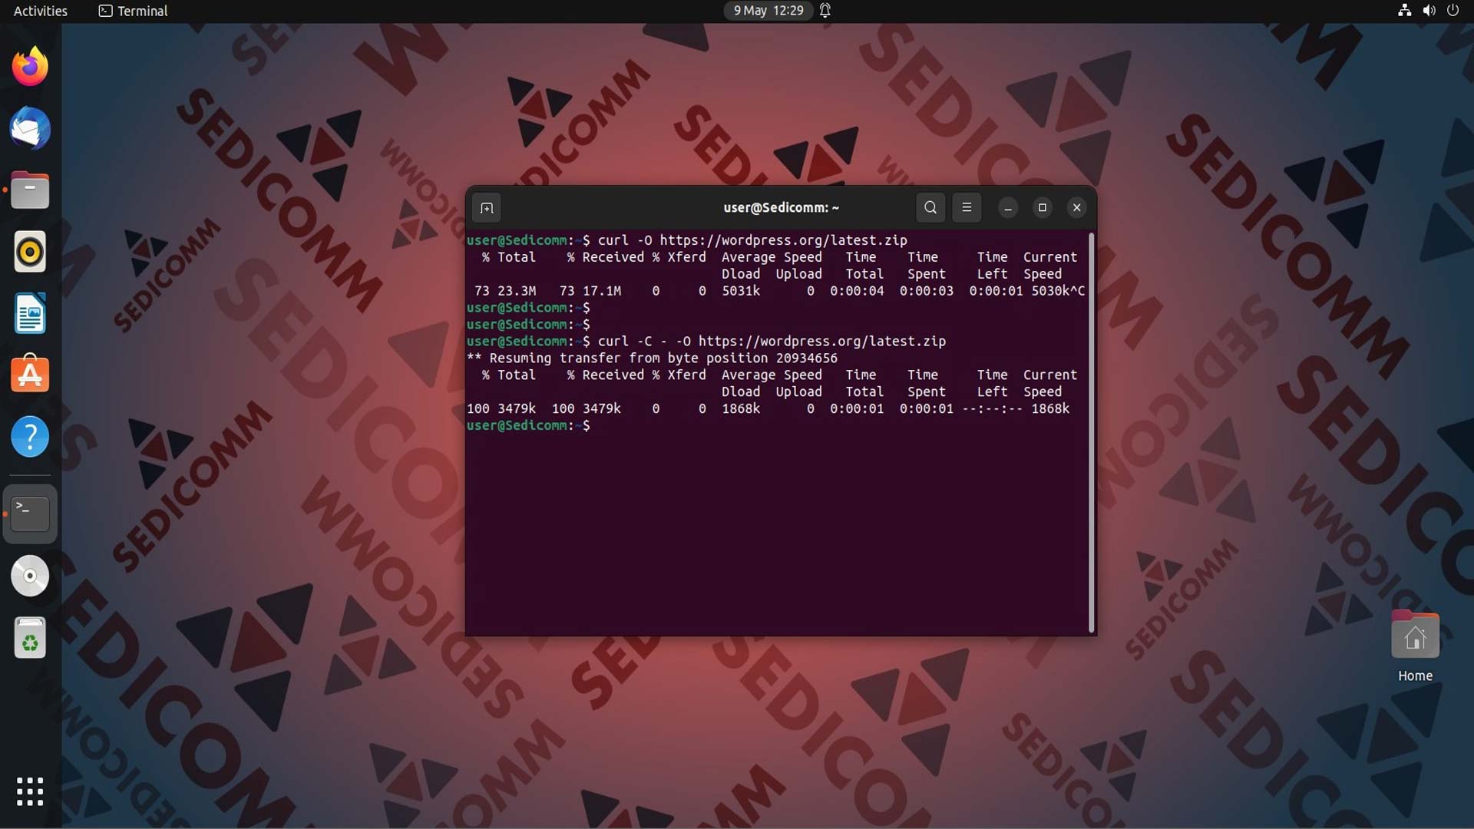Open the Files manager in the dock
The height and width of the screenshot is (829, 1474).
pos(30,190)
